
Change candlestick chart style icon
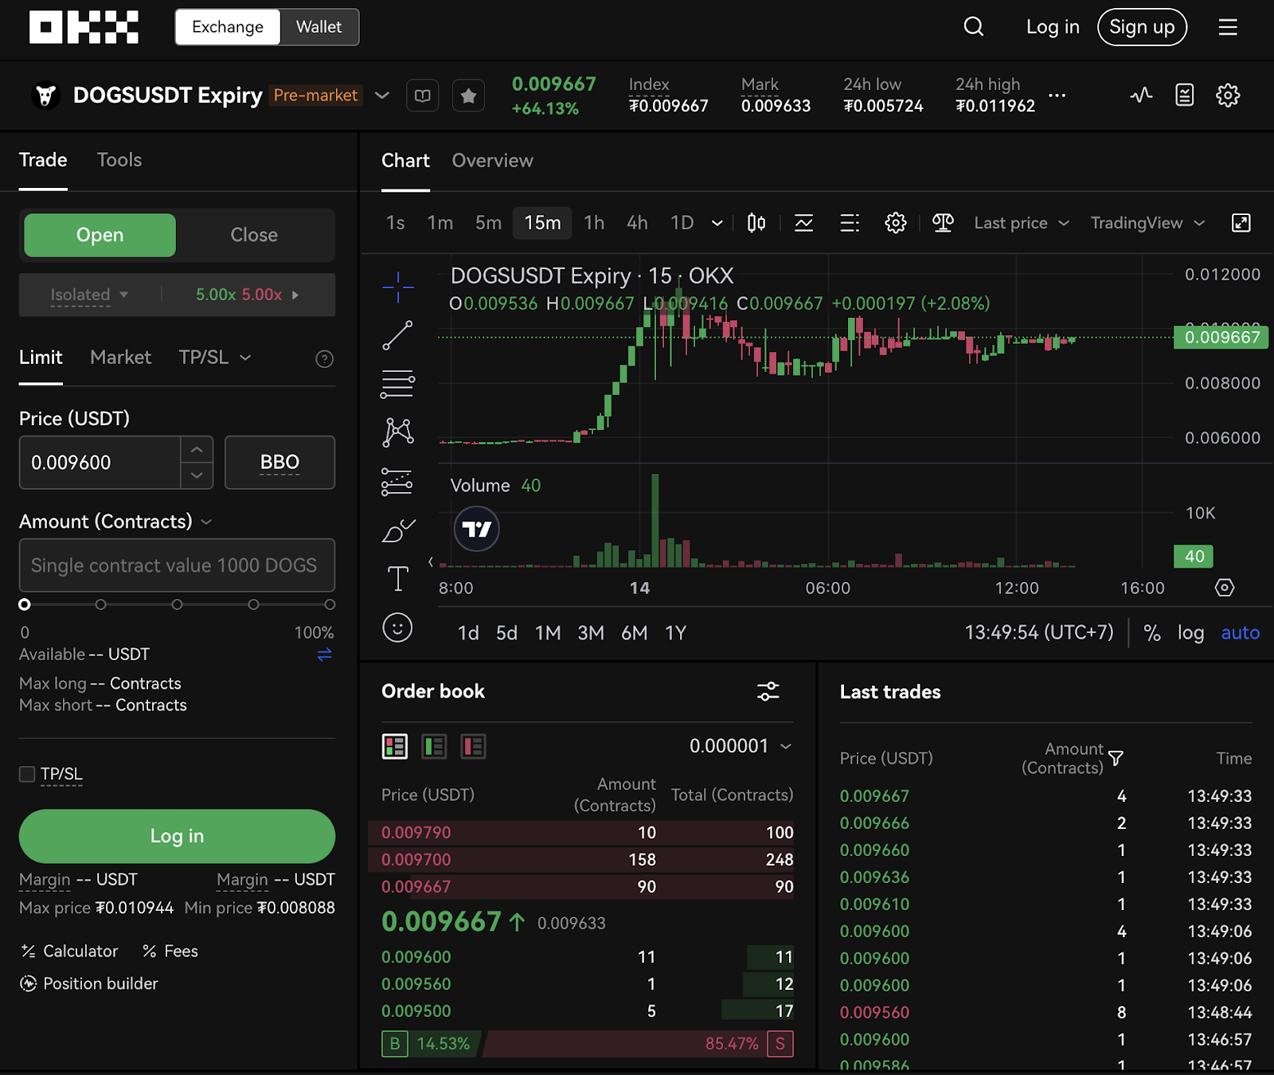point(756,223)
